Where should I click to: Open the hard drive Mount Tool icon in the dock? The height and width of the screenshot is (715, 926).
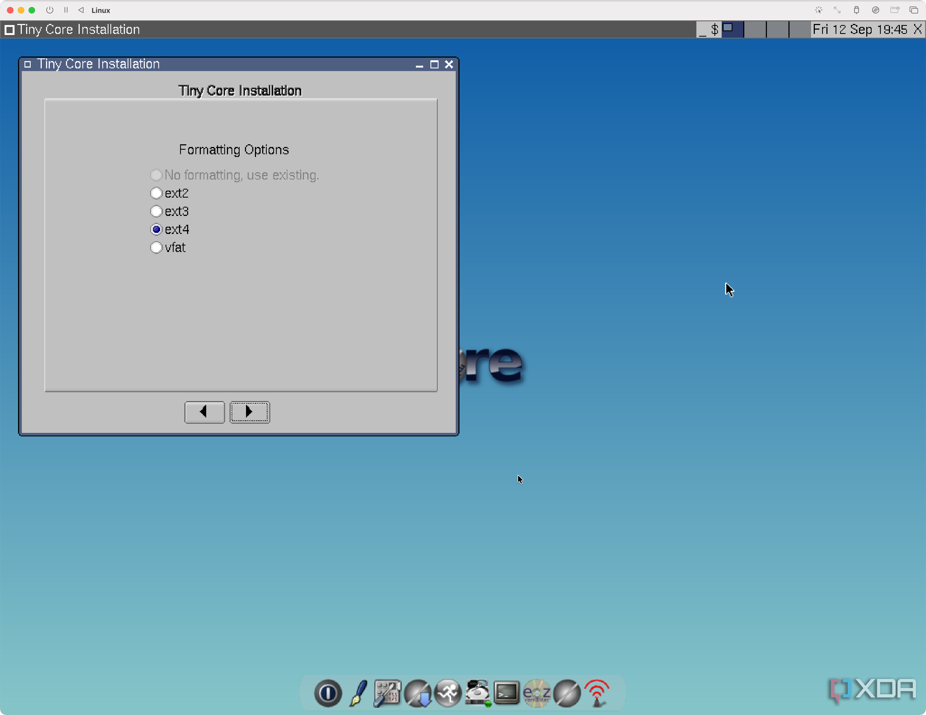click(x=478, y=693)
